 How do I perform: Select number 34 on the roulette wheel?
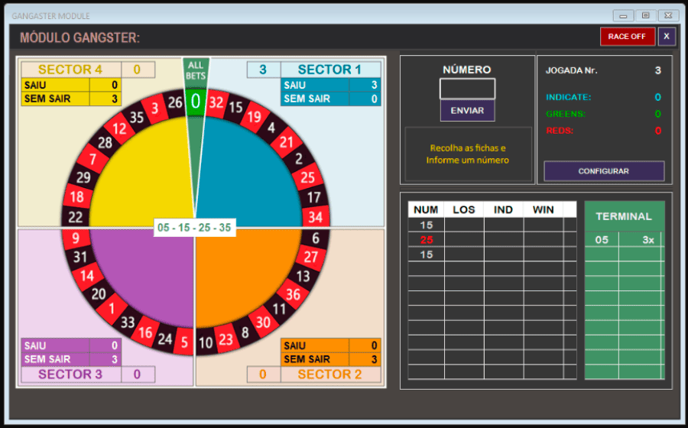316,217
